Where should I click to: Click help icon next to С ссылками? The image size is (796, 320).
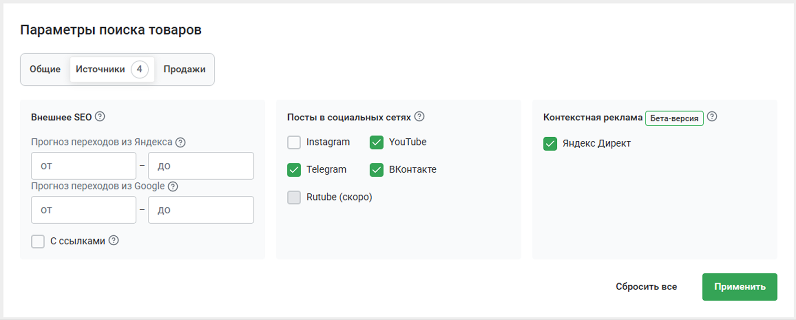[x=114, y=241]
